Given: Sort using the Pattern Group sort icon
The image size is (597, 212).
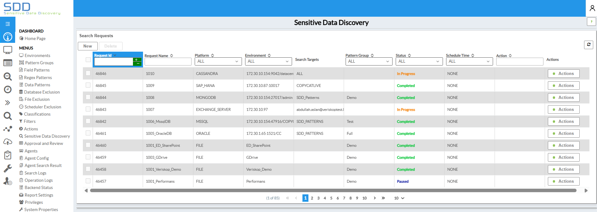Looking at the screenshot, I should [372, 55].
